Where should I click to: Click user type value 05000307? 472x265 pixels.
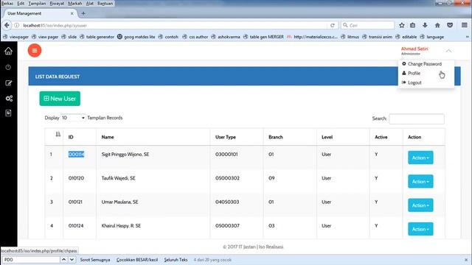tap(227, 226)
